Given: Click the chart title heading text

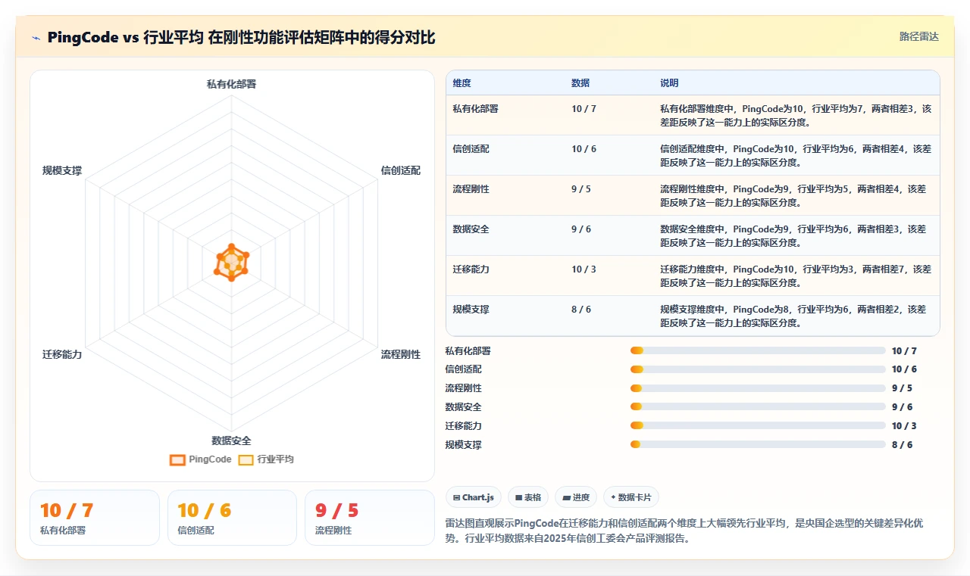Looking at the screenshot, I should (241, 37).
